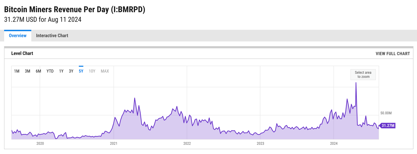Image resolution: width=417 pixels, height=154 pixels.
Task: Click the 31.27M current value label
Action: (x=388, y=126)
